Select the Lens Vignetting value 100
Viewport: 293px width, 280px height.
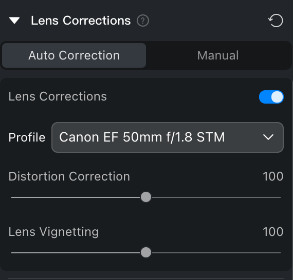coord(273,232)
